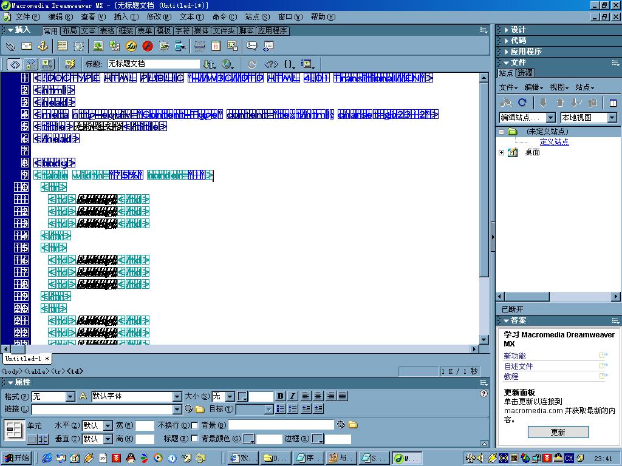
Task: Click the 标题 document title input field
Action: (154, 64)
